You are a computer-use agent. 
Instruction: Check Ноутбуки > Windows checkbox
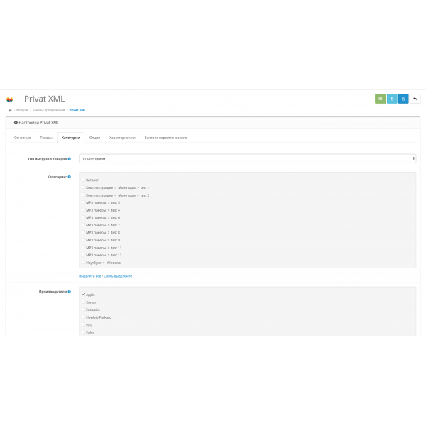(83, 263)
